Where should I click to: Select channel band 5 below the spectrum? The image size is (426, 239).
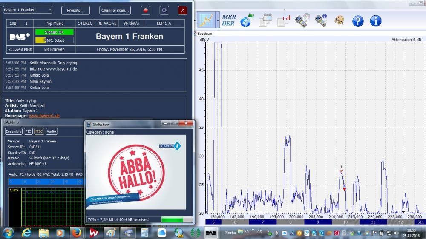tap(213, 222)
